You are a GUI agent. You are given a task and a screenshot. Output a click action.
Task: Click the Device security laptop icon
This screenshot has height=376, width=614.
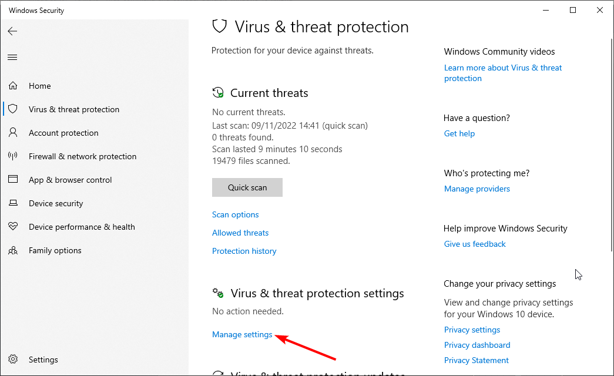13,203
